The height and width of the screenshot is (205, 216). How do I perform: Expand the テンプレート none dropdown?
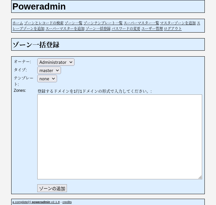[47, 79]
